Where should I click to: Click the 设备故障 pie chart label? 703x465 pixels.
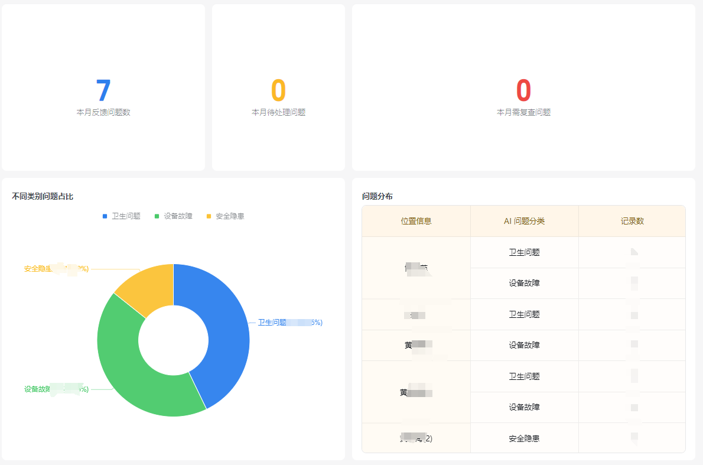click(57, 389)
